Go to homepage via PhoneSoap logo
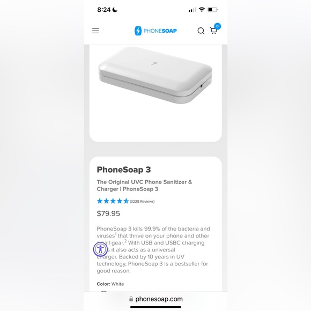Image resolution: width=311 pixels, height=311 pixels. (155, 31)
